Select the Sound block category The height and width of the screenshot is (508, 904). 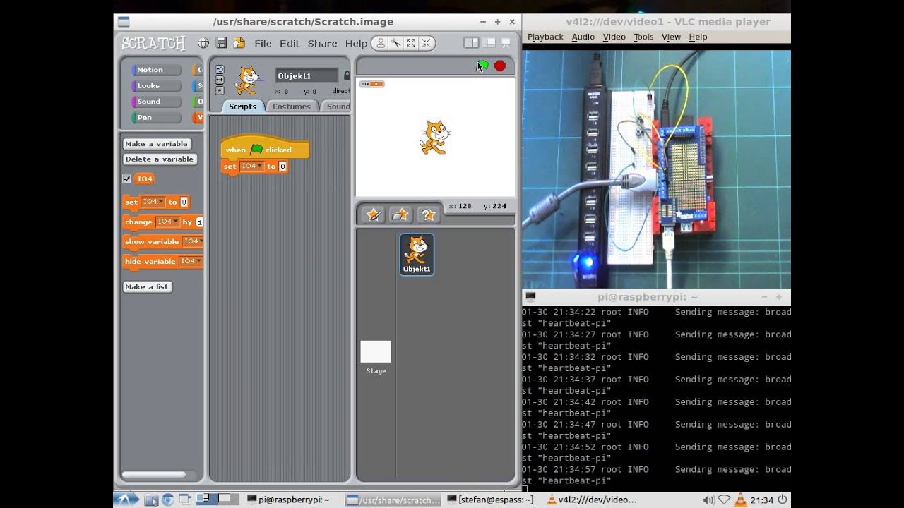(156, 102)
